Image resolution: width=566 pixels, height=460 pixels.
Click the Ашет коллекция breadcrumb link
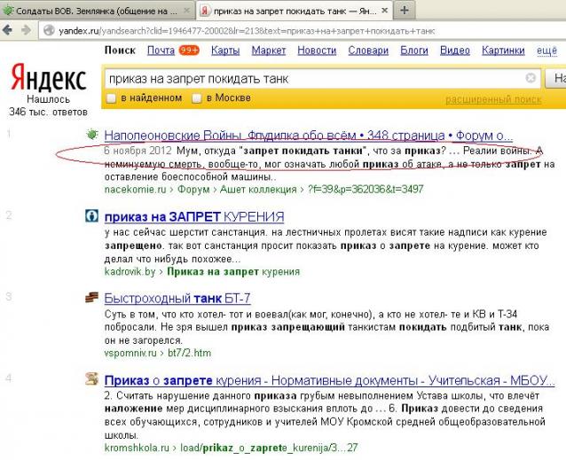258,190
